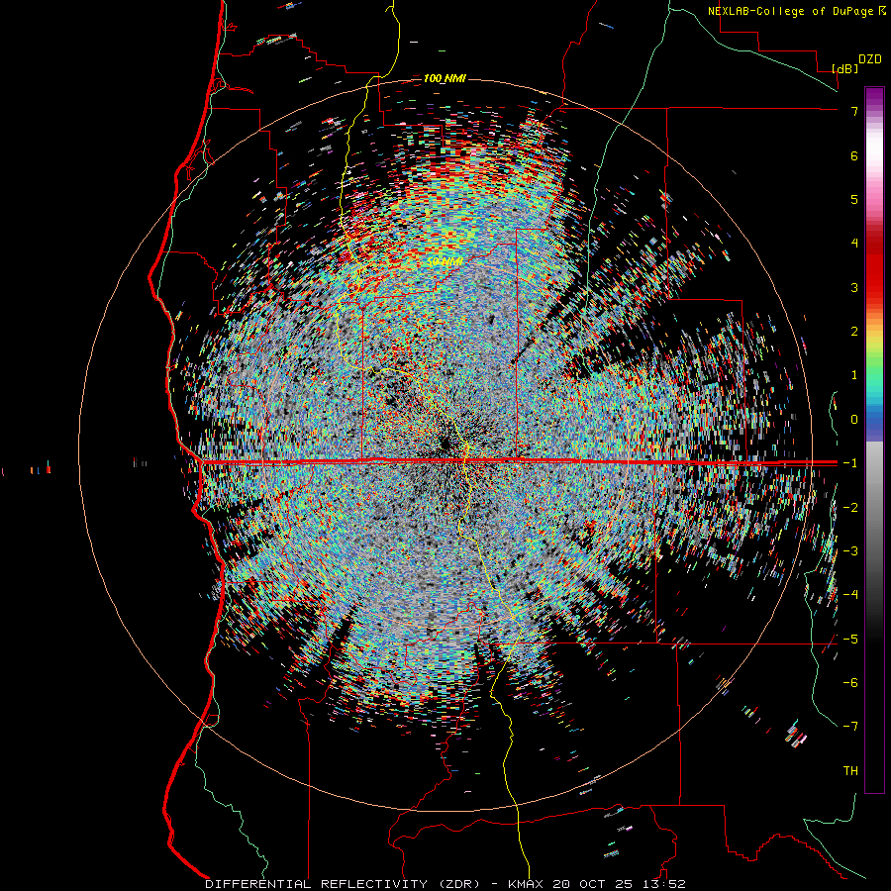Viewport: 891px width, 891px height.
Task: Click the positive 7 scale value
Action: pos(854,111)
